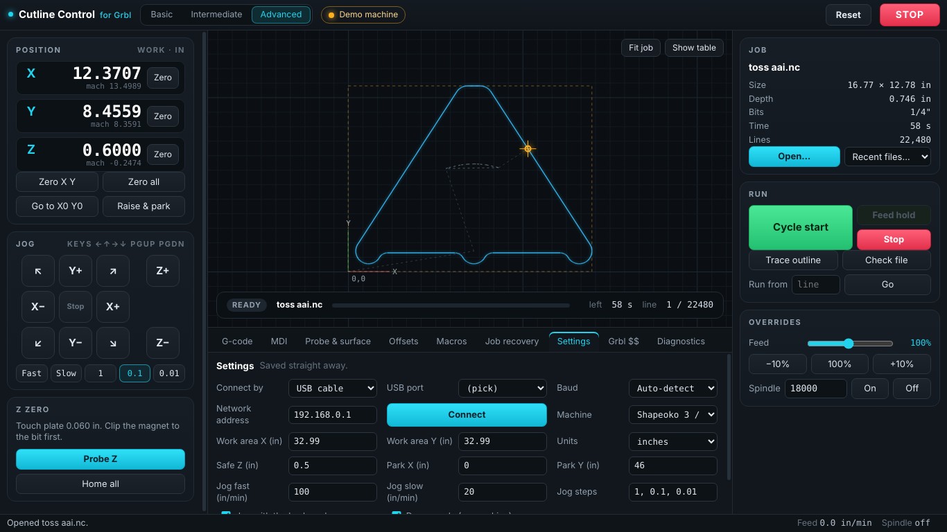Hit the red emergency STOP in header
The width and height of the screenshot is (947, 532).
[909, 15]
